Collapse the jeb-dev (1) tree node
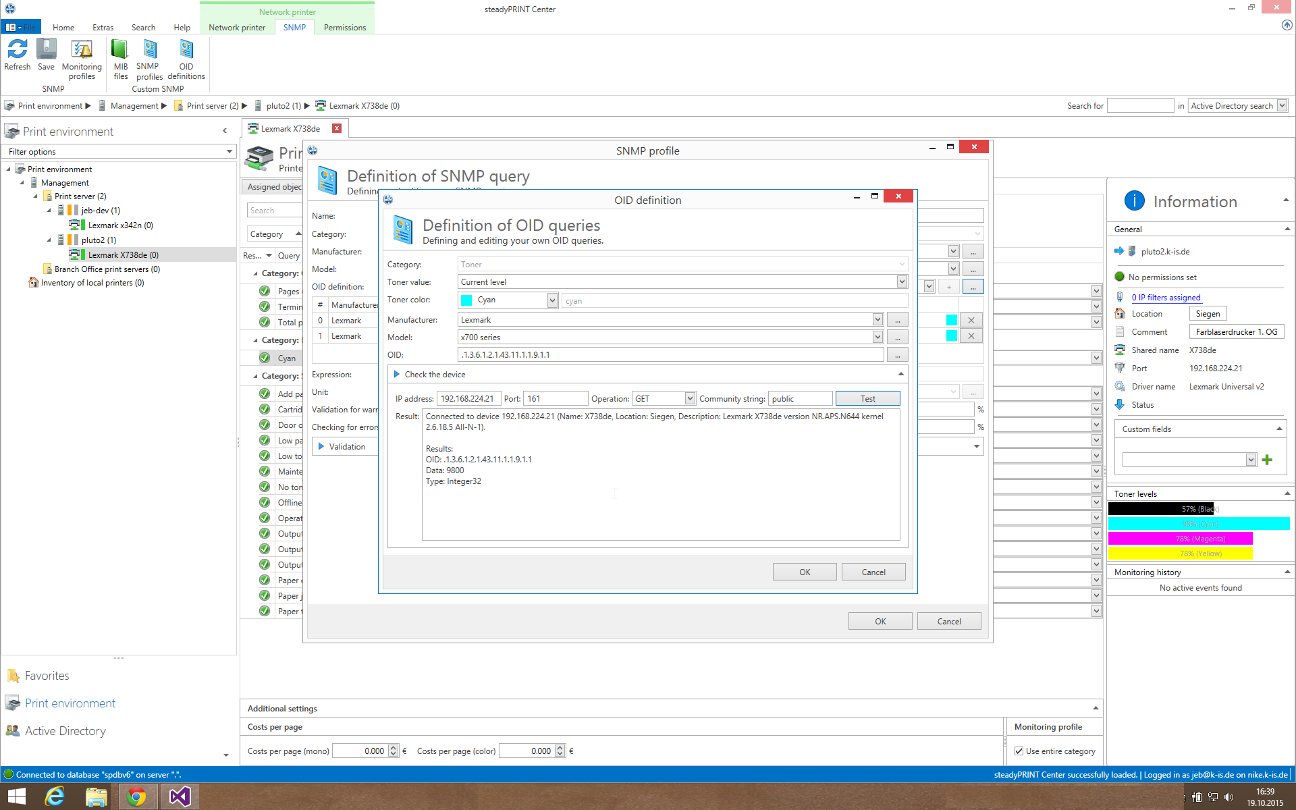Viewport: 1296px width, 810px height. click(x=49, y=211)
